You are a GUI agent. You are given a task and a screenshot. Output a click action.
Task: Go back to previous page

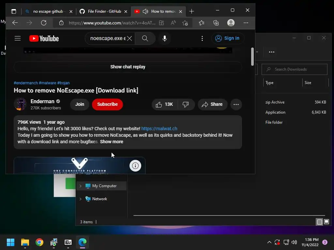[x=15, y=23]
